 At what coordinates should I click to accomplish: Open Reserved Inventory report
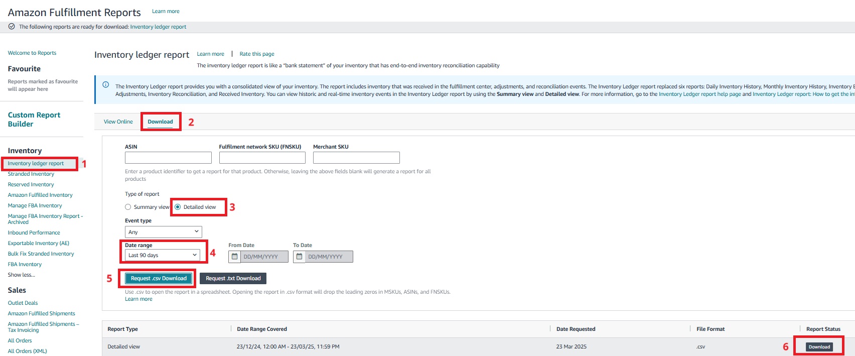point(31,184)
